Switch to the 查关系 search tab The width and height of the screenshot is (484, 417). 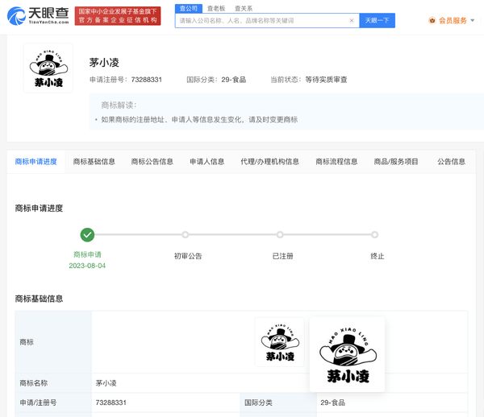coord(244,8)
